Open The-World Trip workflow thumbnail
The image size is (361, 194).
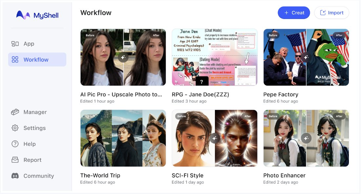[x=123, y=138]
